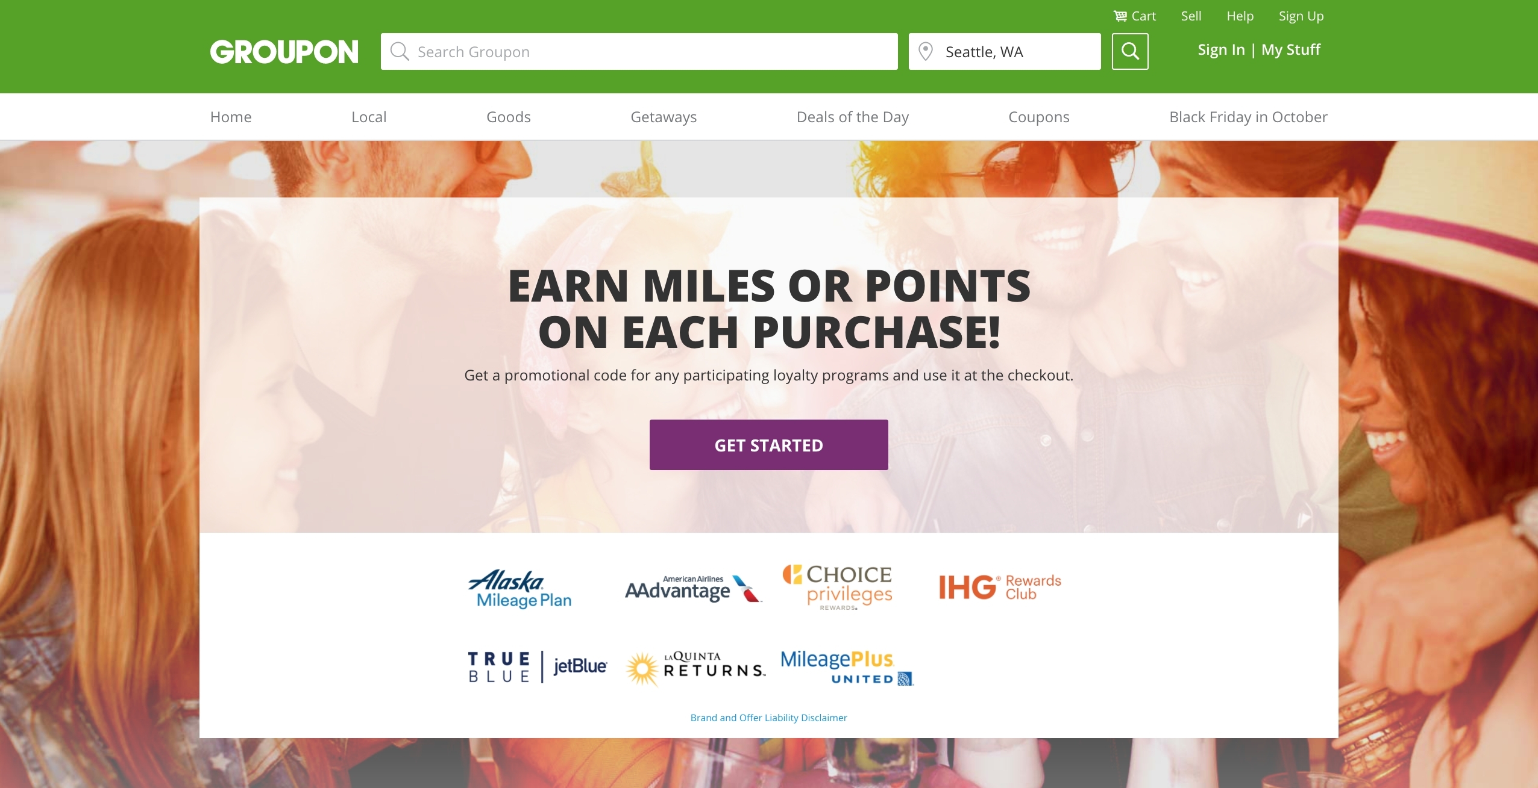Go to Deals of the Day
Screen dimensions: 1538x788
point(852,117)
